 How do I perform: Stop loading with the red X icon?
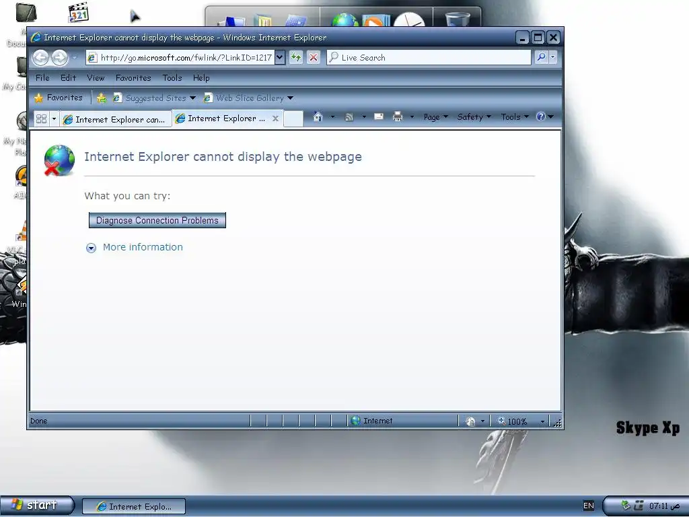[x=314, y=57]
